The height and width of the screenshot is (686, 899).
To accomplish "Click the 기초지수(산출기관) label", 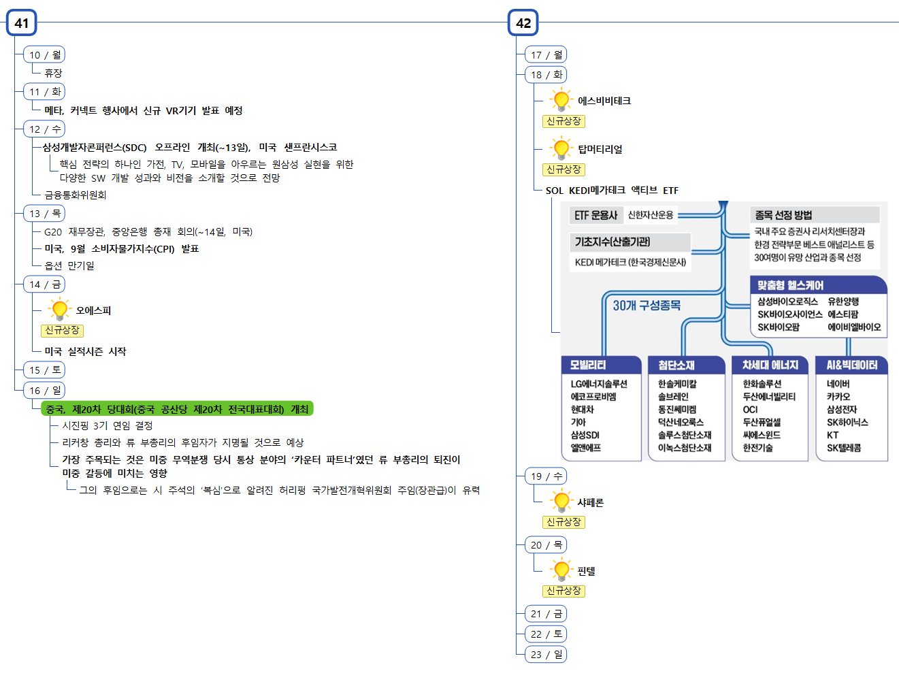I will (x=612, y=242).
